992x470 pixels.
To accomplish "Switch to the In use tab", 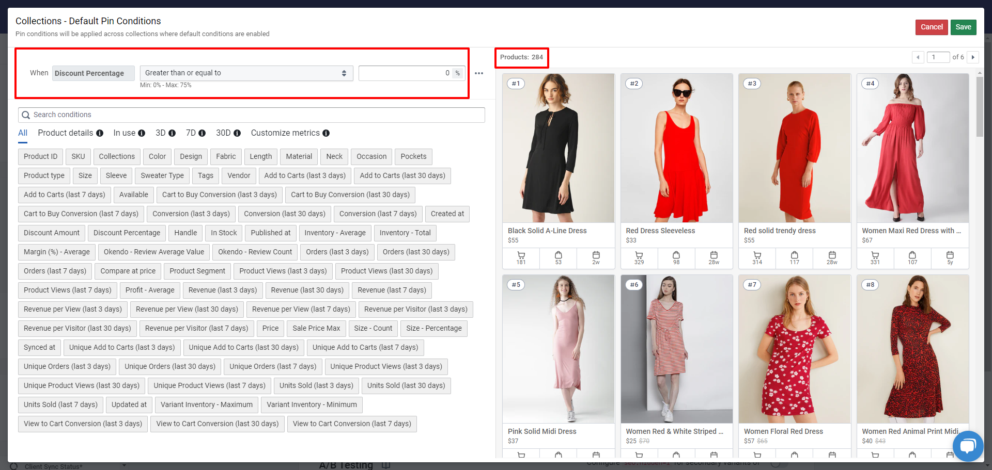I will click(x=125, y=133).
